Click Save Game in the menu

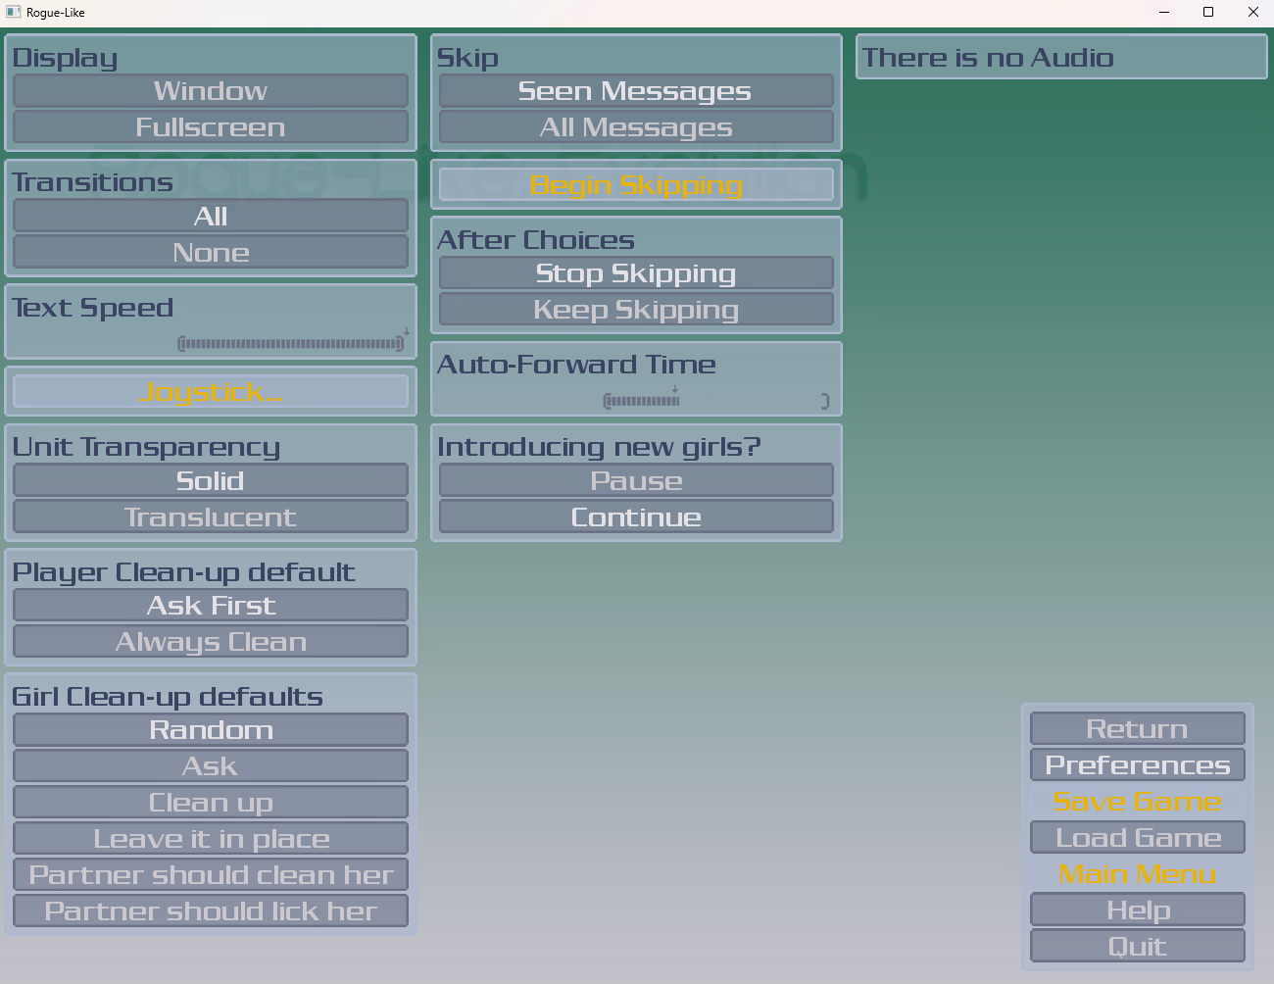tap(1137, 802)
